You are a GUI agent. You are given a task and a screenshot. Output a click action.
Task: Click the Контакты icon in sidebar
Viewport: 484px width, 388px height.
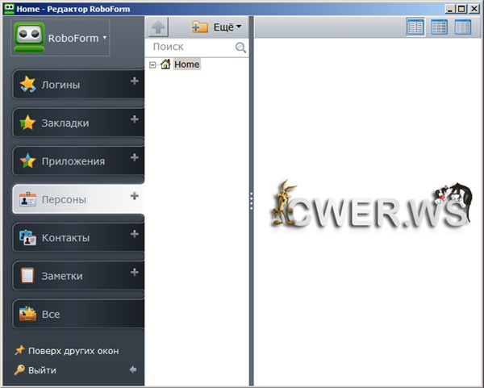tap(28, 237)
